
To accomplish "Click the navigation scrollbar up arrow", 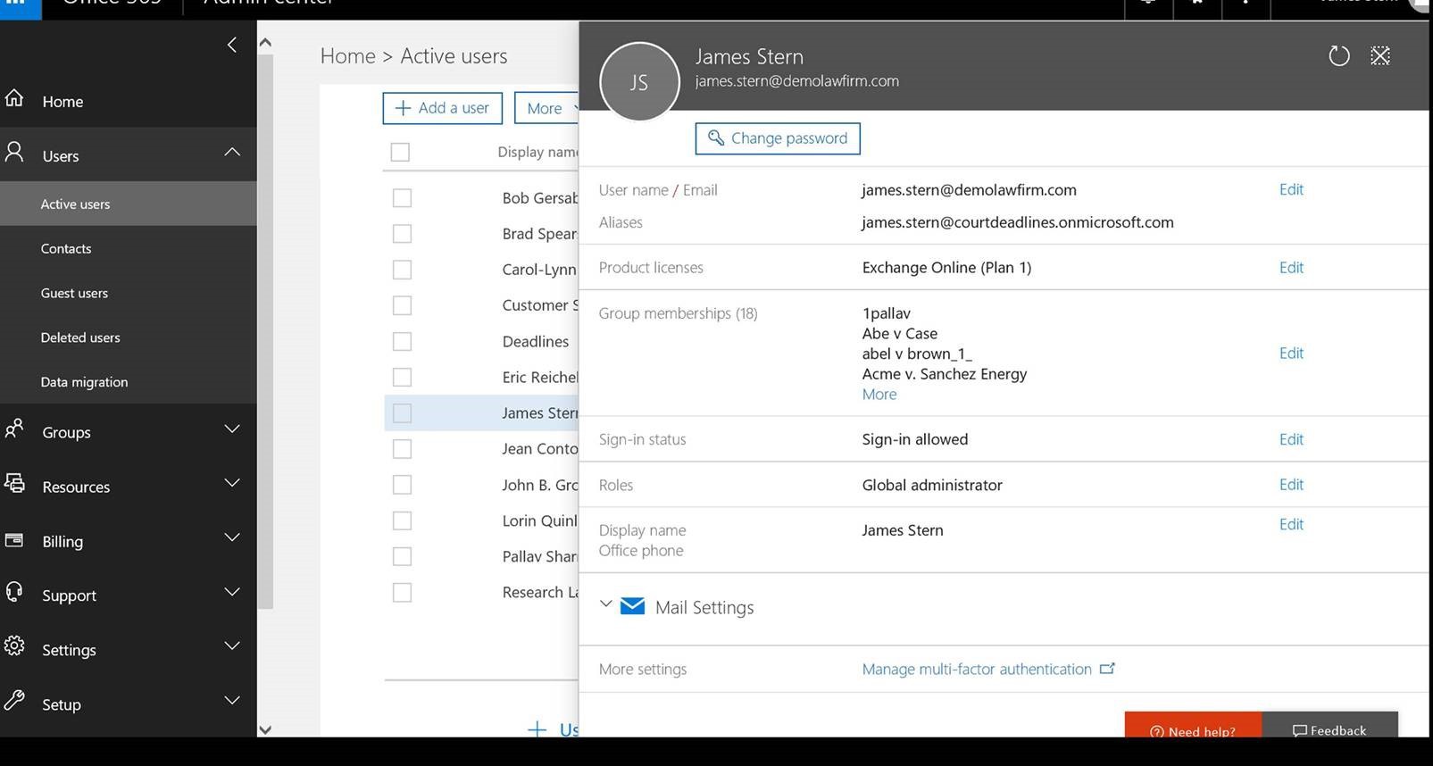I will (265, 42).
